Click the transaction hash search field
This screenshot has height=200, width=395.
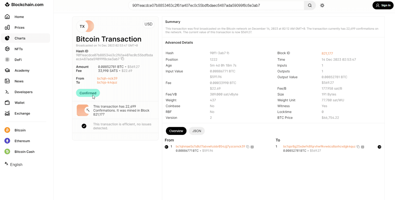click(216, 5)
